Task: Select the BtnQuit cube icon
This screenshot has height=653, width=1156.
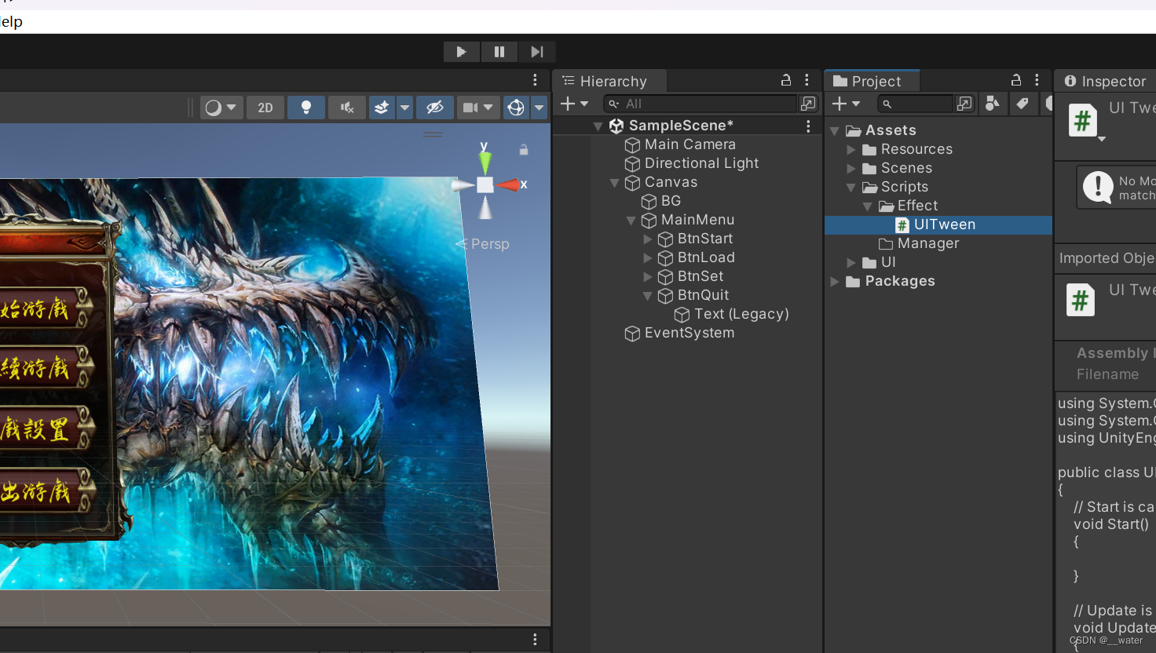Action: (x=665, y=296)
